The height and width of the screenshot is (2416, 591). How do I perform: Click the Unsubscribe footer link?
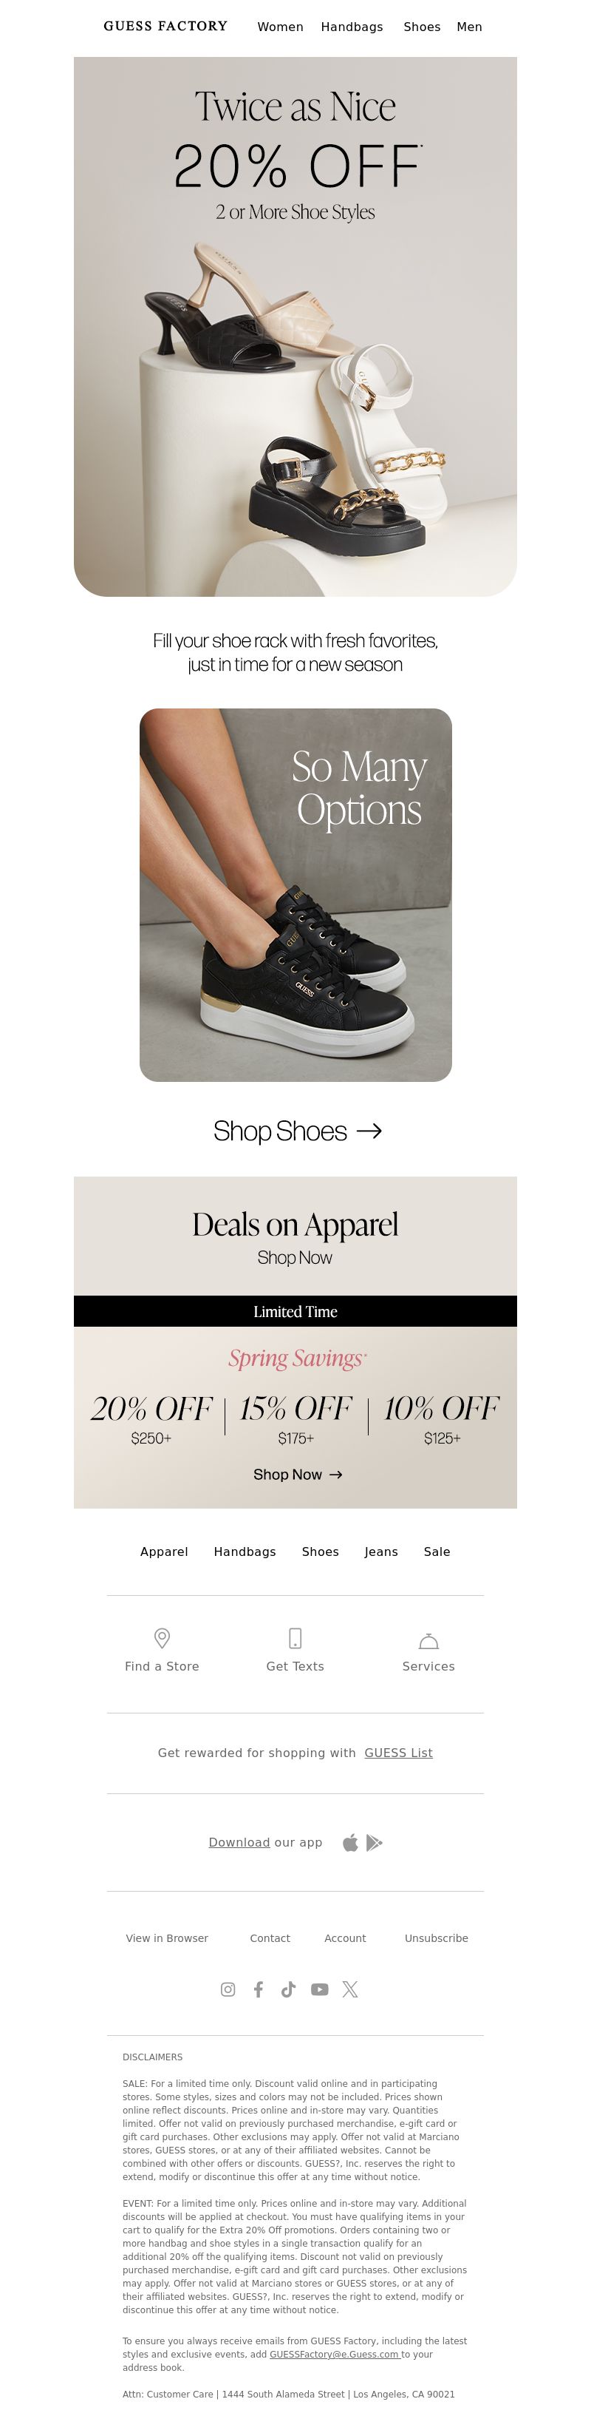click(x=437, y=1938)
